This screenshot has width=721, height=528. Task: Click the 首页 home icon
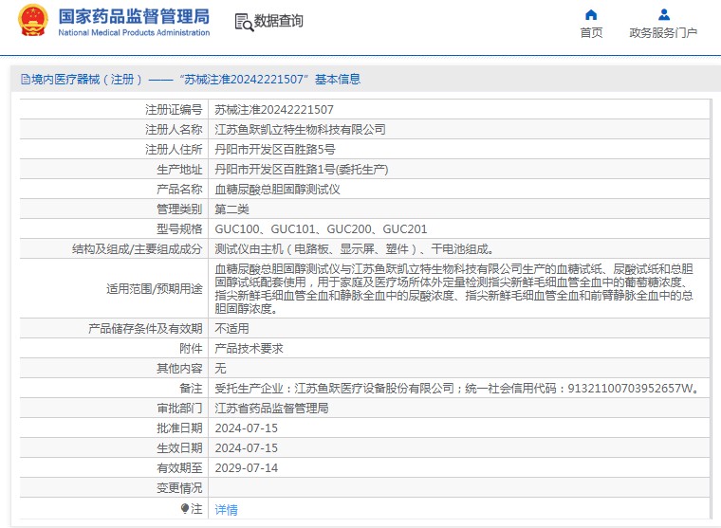click(x=591, y=15)
